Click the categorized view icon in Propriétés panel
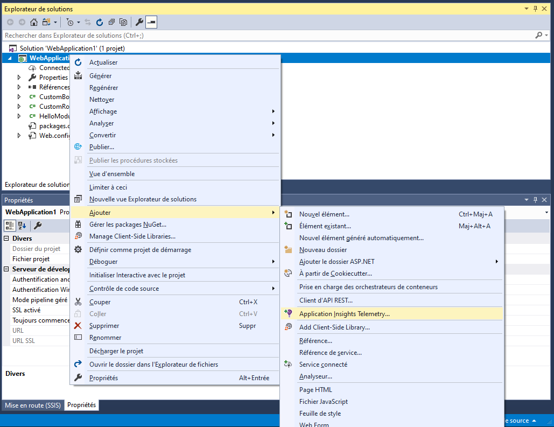Screen dimensions: 554x427 [10, 225]
